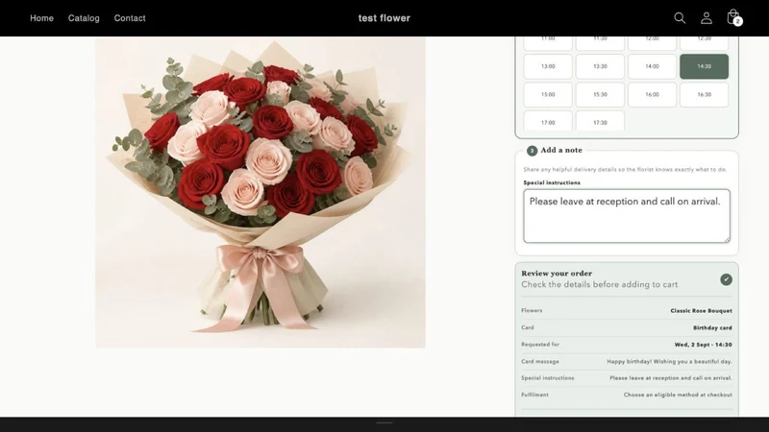Go to the Home page
This screenshot has width=769, height=432.
[x=41, y=18]
